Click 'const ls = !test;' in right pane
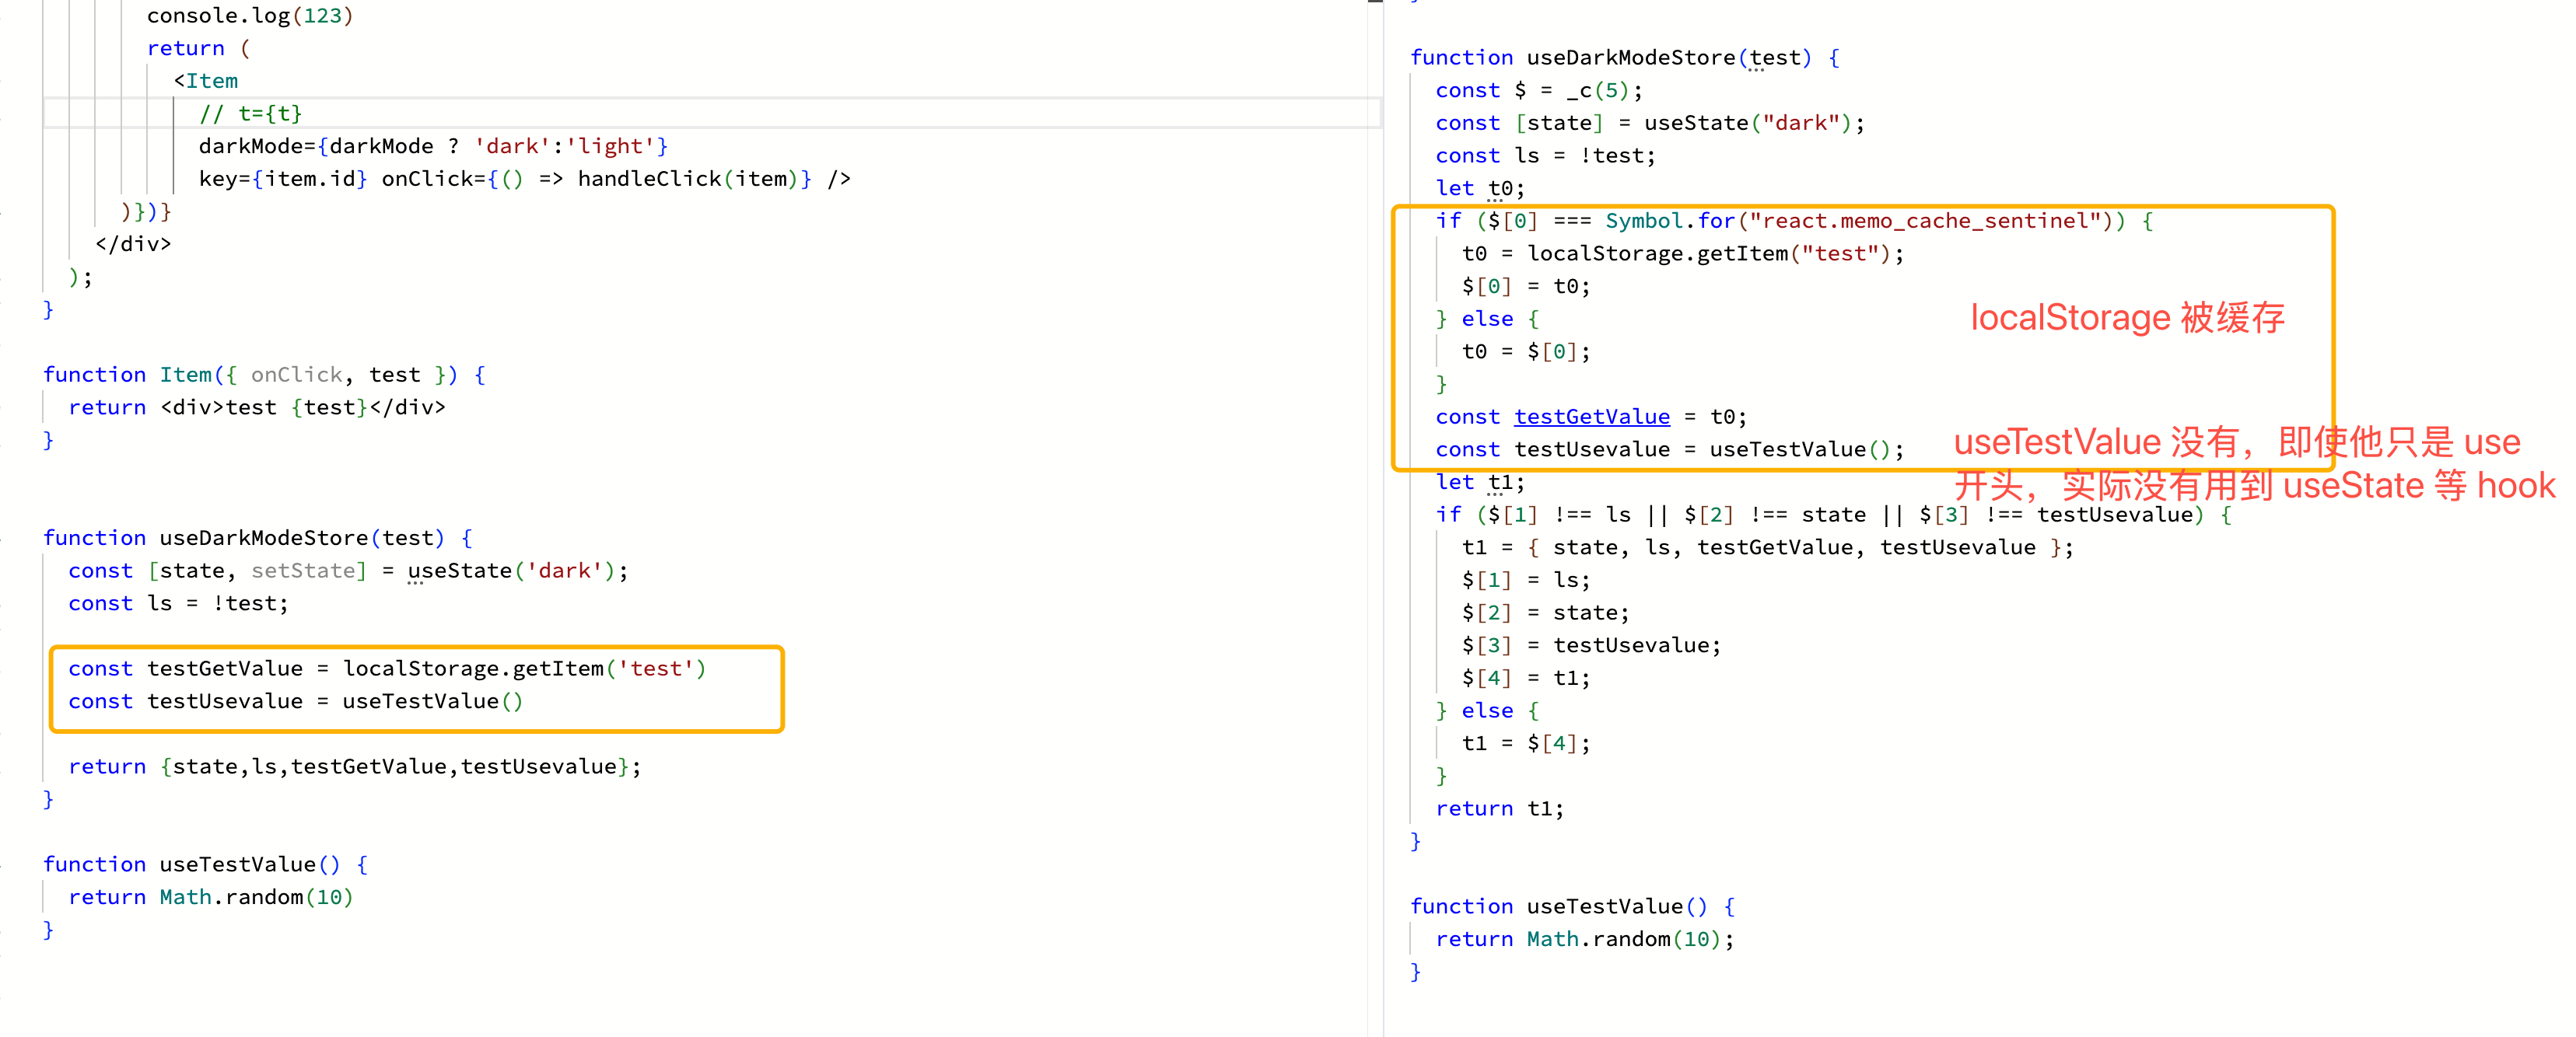 click(x=1545, y=155)
